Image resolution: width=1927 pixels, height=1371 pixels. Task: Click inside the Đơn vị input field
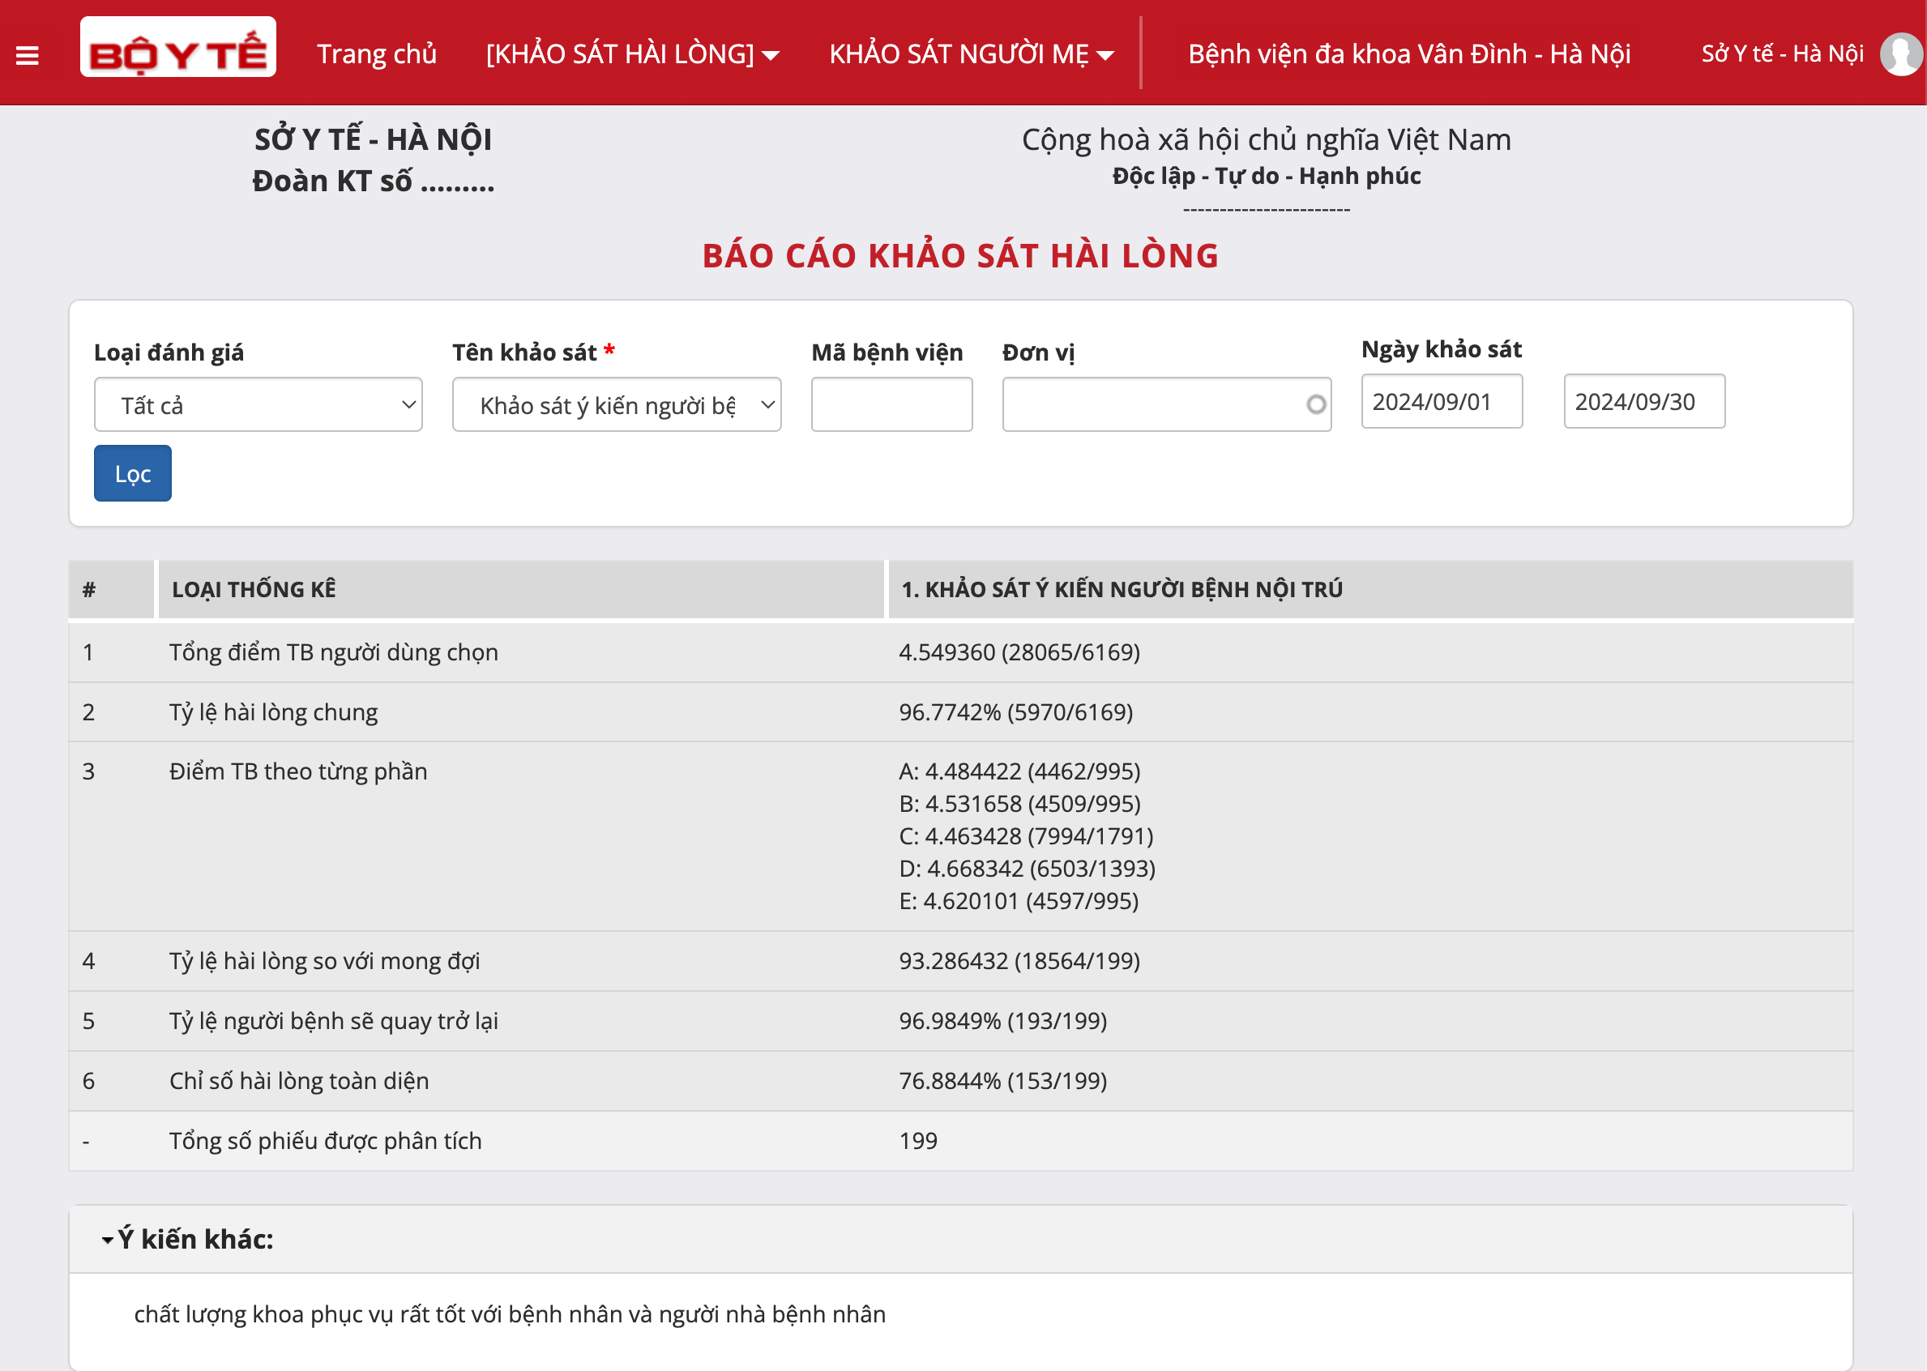point(1152,404)
